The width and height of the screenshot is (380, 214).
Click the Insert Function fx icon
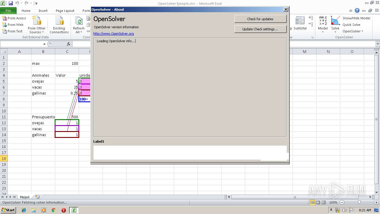(x=69, y=44)
